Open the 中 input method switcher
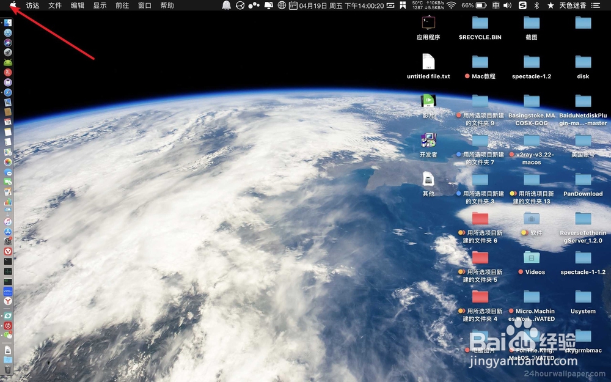Screen dimensions: 611x382 [496, 6]
